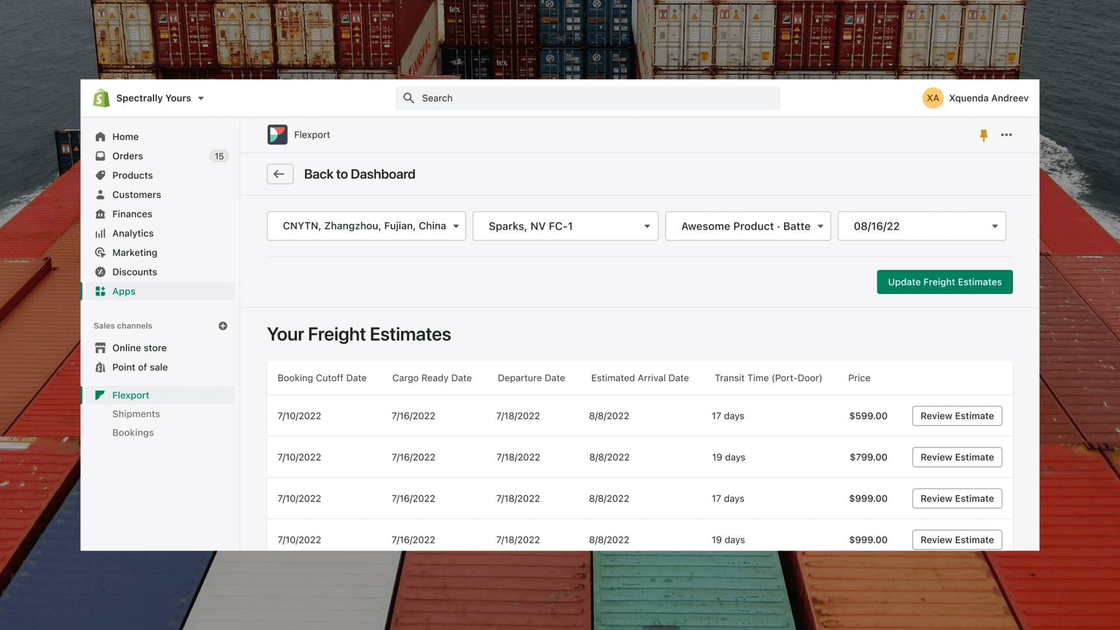The height and width of the screenshot is (630, 1120).
Task: Open the Awesome Product dropdown
Action: point(748,226)
